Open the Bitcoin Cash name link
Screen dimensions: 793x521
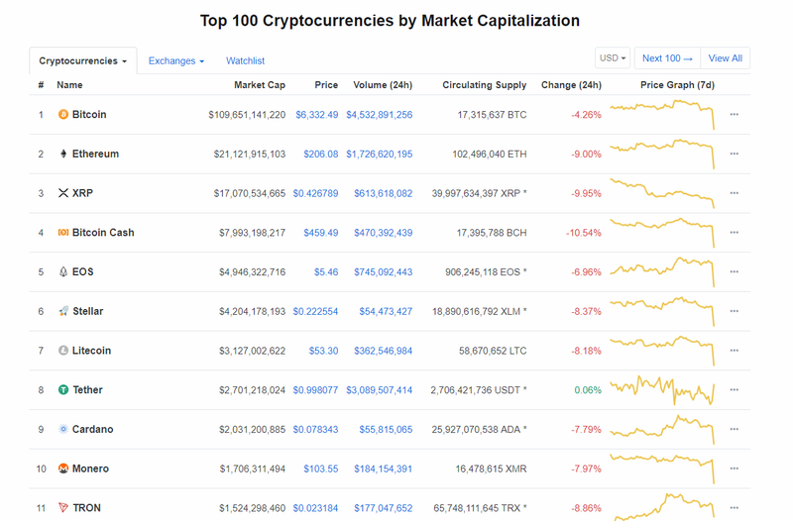[x=103, y=233]
